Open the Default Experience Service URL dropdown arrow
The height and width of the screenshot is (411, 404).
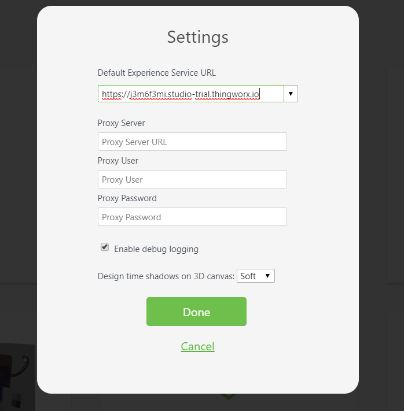click(x=291, y=94)
